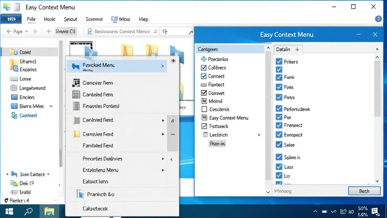
Task: Uncheck the Priters checkbox
Action: (x=279, y=62)
